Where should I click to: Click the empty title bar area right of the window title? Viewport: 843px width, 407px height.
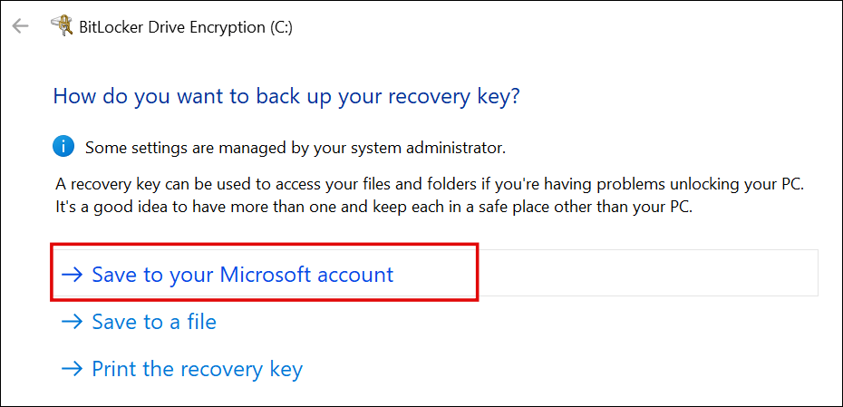(x=562, y=26)
